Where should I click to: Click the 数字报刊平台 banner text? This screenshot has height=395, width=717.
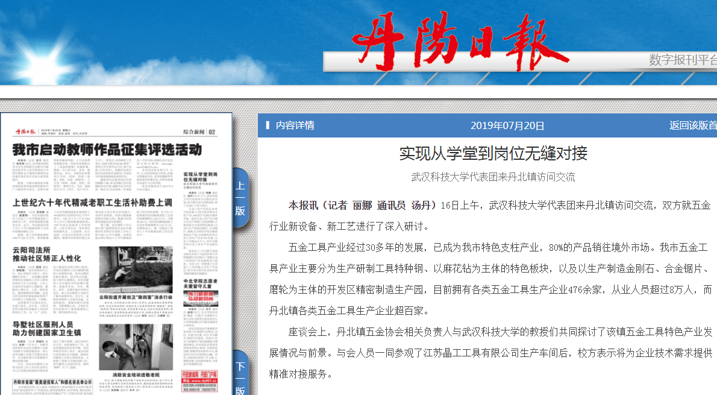(x=682, y=60)
